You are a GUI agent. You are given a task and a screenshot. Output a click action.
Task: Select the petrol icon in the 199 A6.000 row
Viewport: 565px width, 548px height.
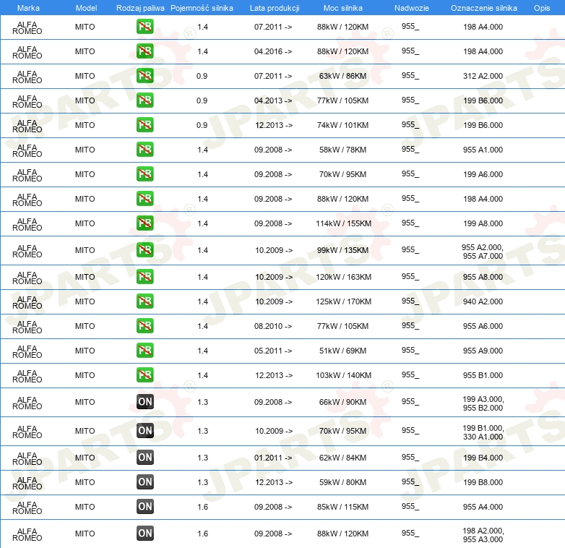pyautogui.click(x=145, y=174)
